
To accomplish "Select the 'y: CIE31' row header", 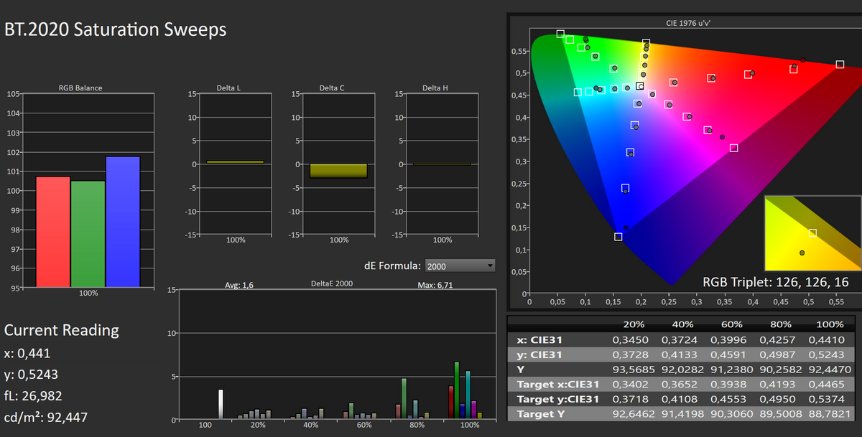I will coord(540,354).
